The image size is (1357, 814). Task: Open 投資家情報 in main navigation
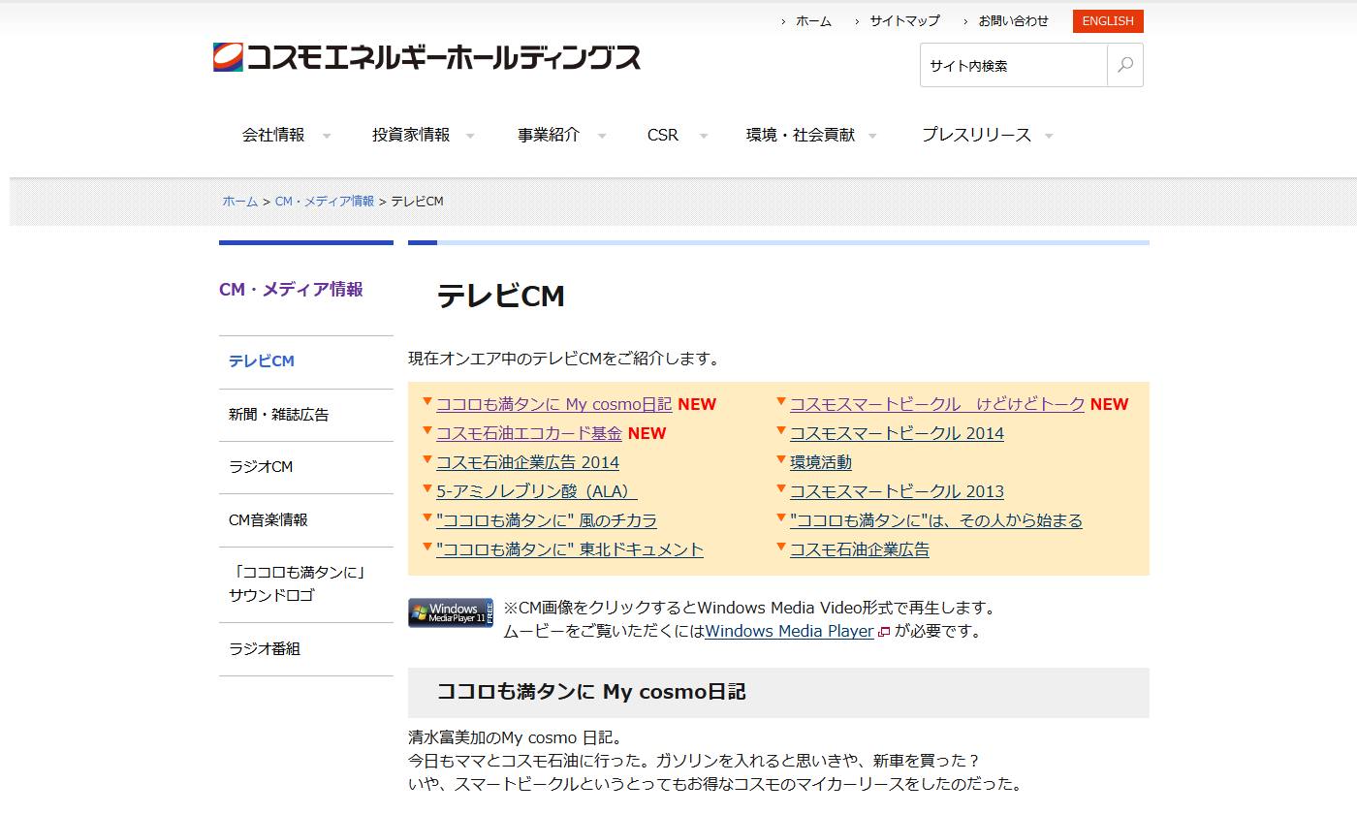411,135
